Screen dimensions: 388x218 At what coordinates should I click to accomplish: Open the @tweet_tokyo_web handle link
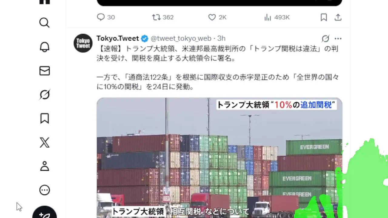click(181, 38)
